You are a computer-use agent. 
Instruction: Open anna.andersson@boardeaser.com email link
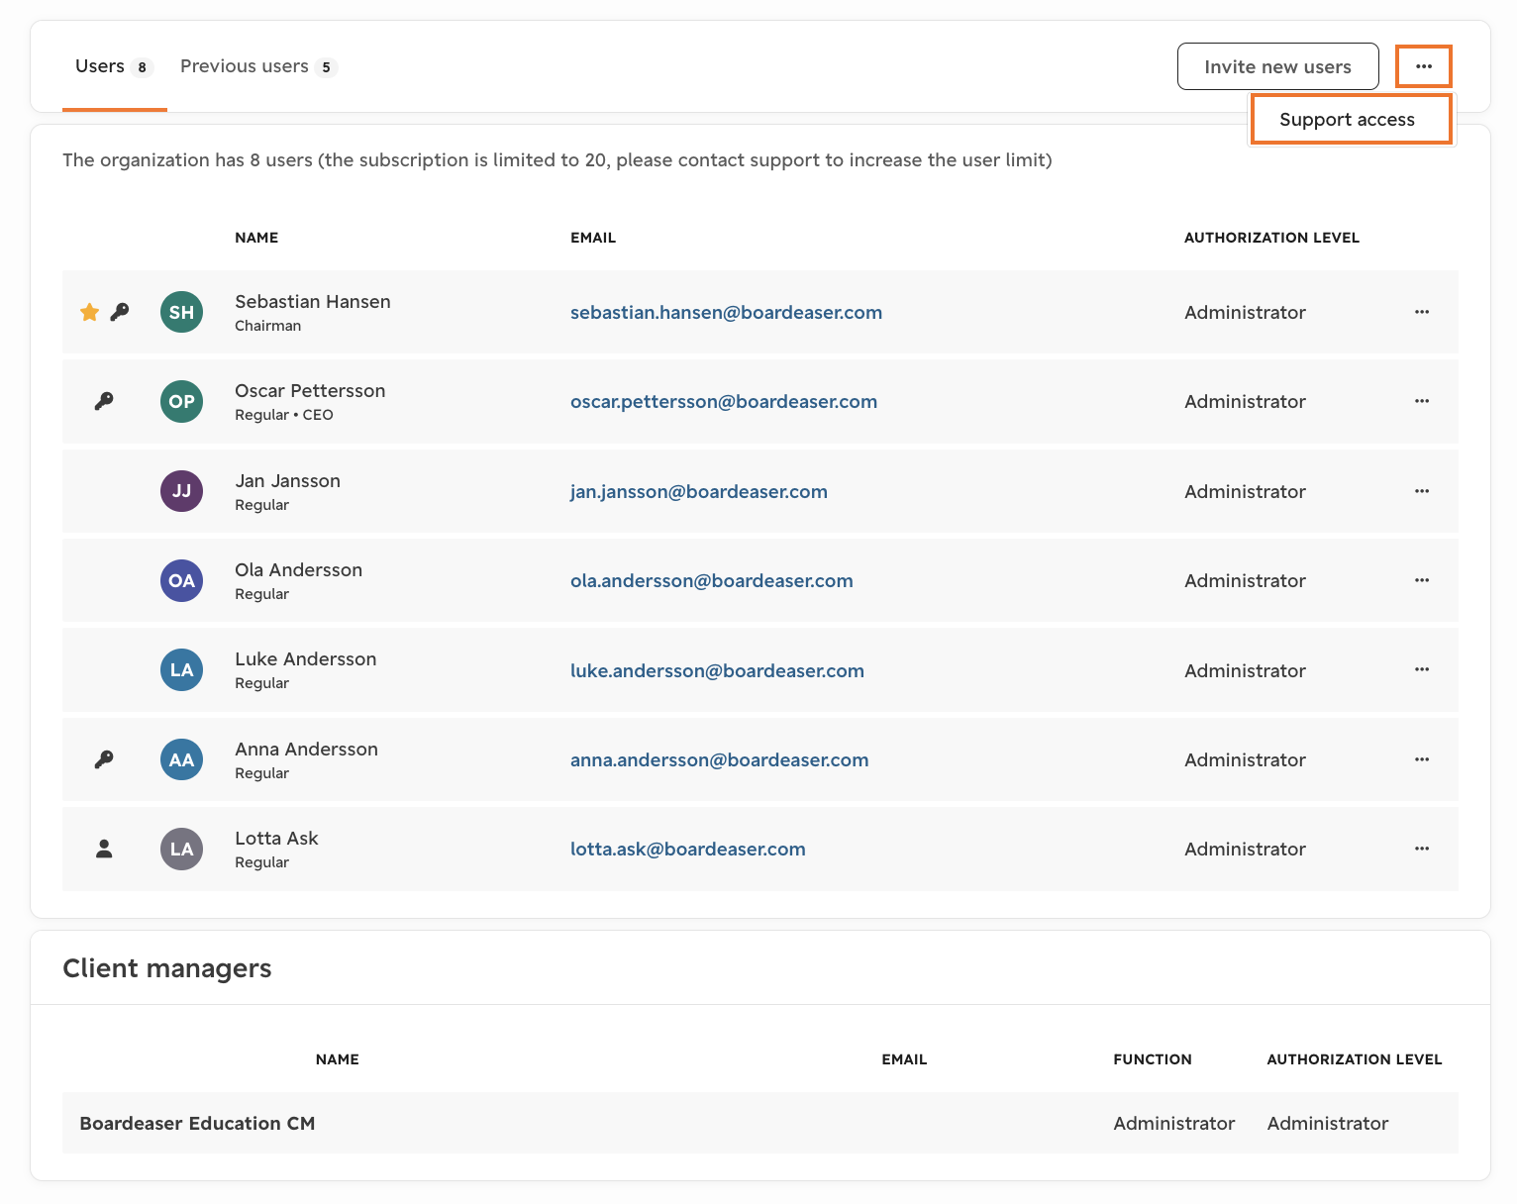(720, 759)
